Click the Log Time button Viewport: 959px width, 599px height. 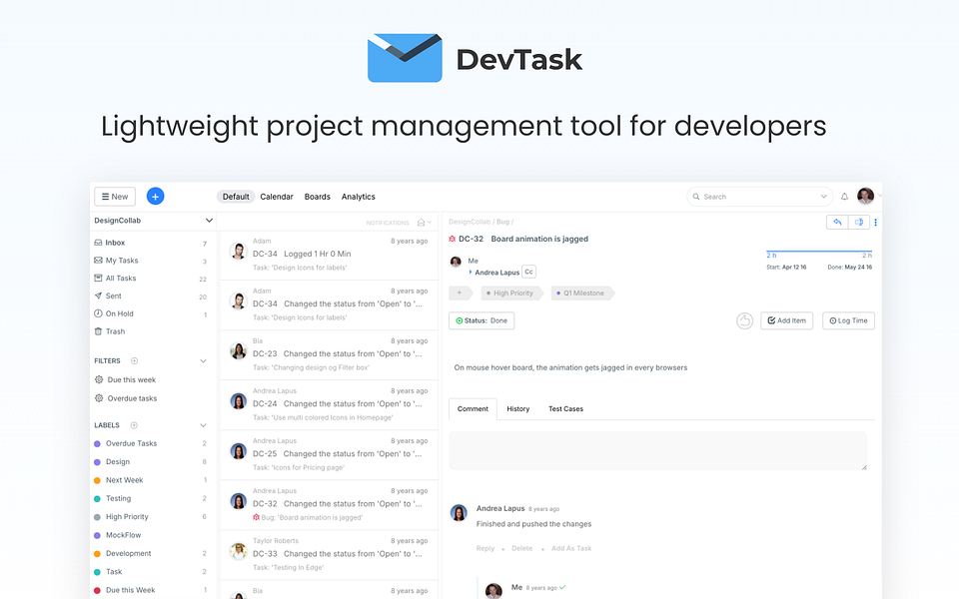pyautogui.click(x=848, y=320)
